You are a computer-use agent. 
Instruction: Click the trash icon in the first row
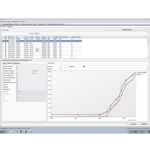coord(5,39)
